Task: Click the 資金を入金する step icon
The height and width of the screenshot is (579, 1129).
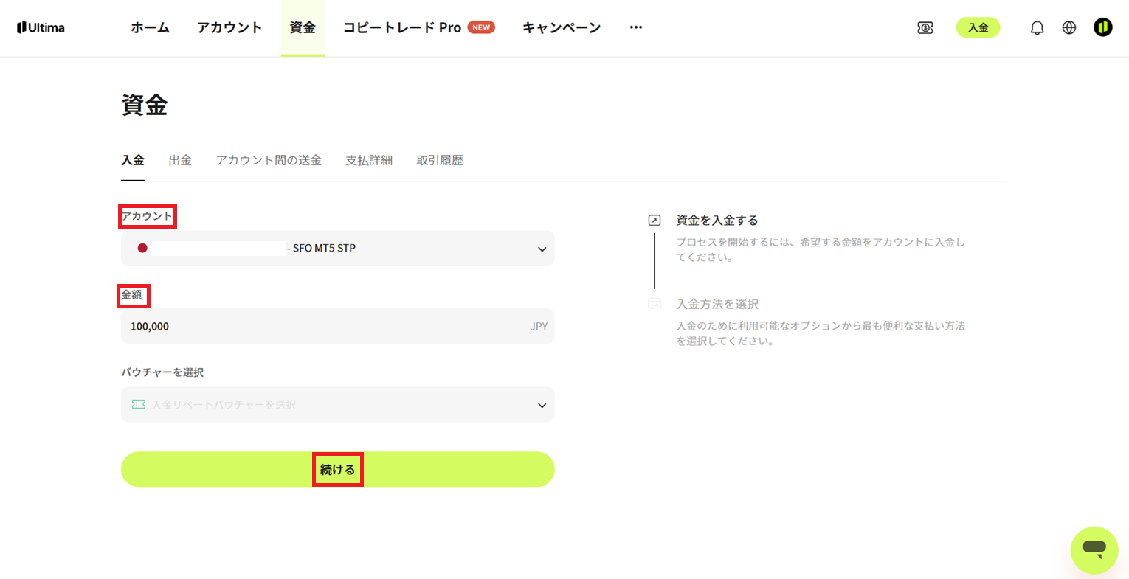Action: point(655,220)
